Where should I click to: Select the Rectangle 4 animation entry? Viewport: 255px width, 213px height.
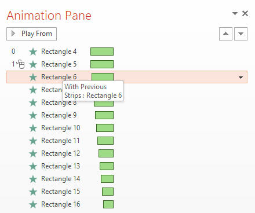[127, 52]
